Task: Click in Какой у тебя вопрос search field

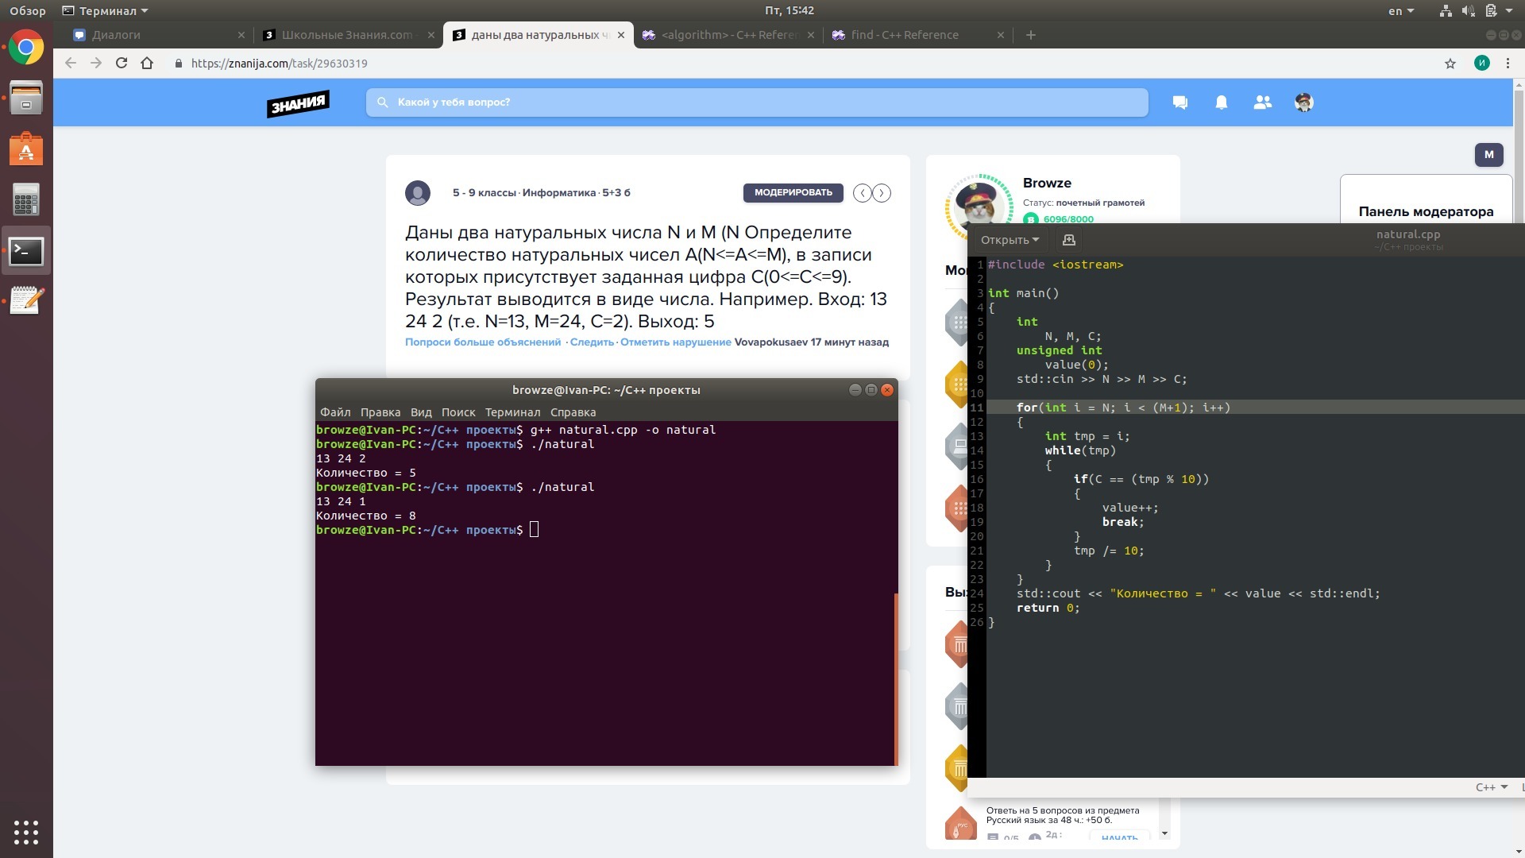Action: pos(757,102)
